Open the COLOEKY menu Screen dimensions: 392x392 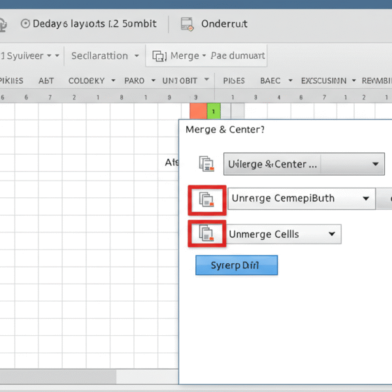pyautogui.click(x=112, y=81)
